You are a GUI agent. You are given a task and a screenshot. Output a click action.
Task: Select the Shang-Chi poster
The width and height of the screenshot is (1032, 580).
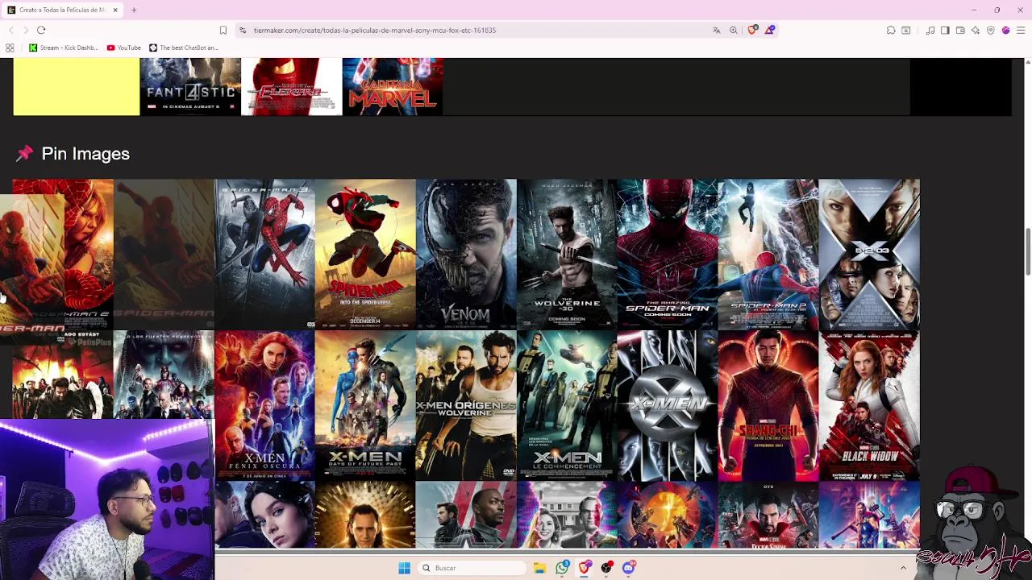coord(768,405)
